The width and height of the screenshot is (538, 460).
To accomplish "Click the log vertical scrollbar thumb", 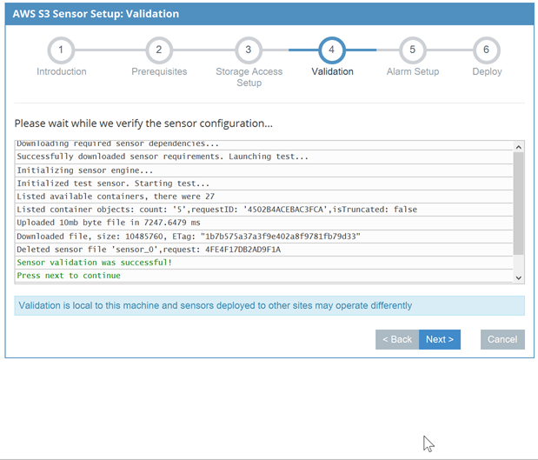I will pyautogui.click(x=518, y=203).
